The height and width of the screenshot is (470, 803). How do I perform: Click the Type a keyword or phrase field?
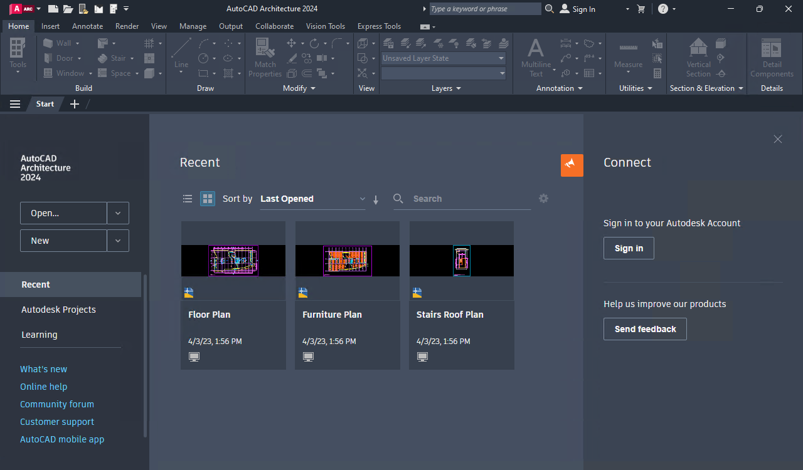click(x=485, y=9)
